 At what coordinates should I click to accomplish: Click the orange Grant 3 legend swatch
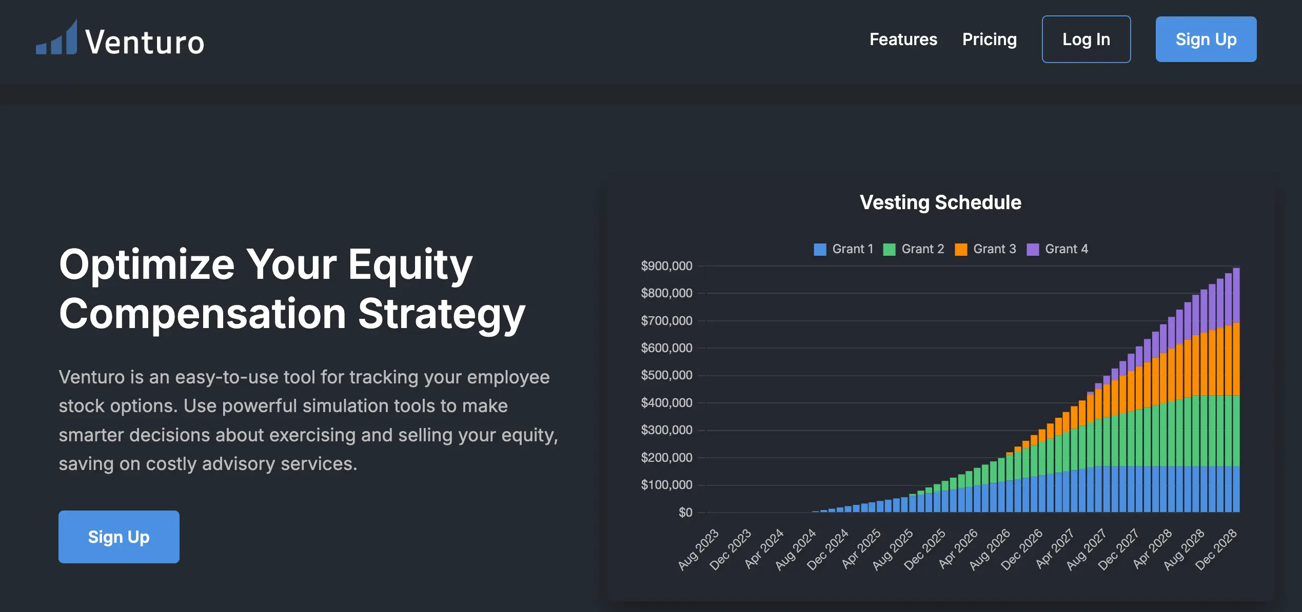click(x=961, y=250)
